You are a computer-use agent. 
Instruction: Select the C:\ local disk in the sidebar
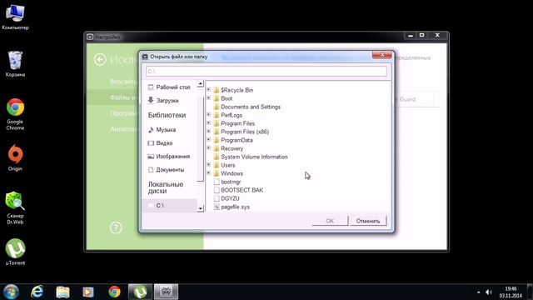[169, 206]
